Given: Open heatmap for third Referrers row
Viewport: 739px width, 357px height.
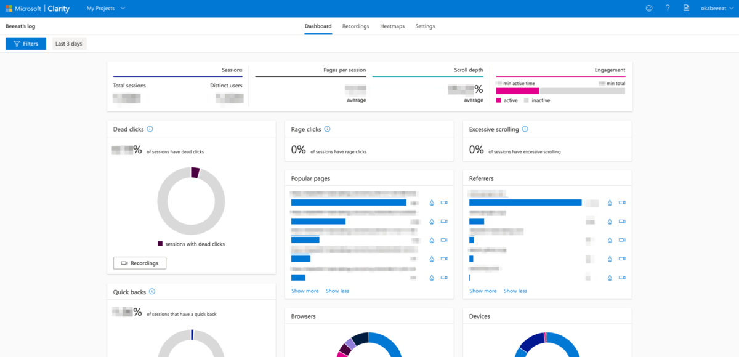Looking at the screenshot, I should coord(610,240).
